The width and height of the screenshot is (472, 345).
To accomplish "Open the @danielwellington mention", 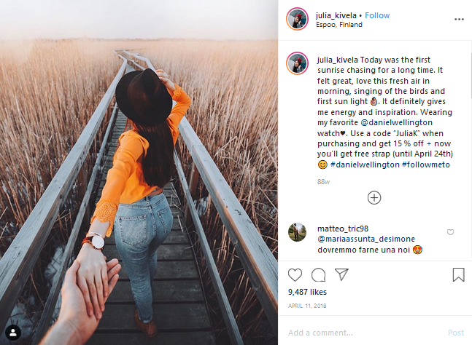I will (396, 122).
